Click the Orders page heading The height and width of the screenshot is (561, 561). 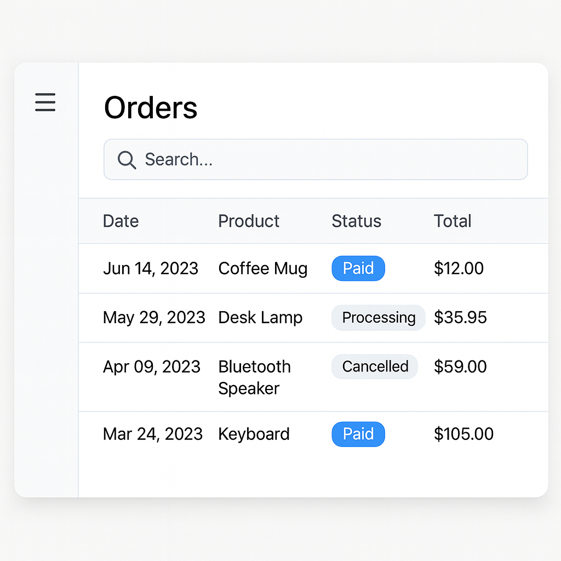coord(151,108)
